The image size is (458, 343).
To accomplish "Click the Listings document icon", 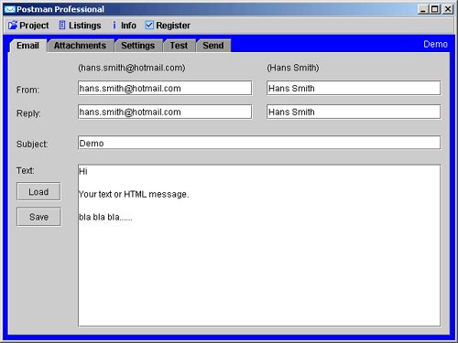I will click(x=62, y=26).
